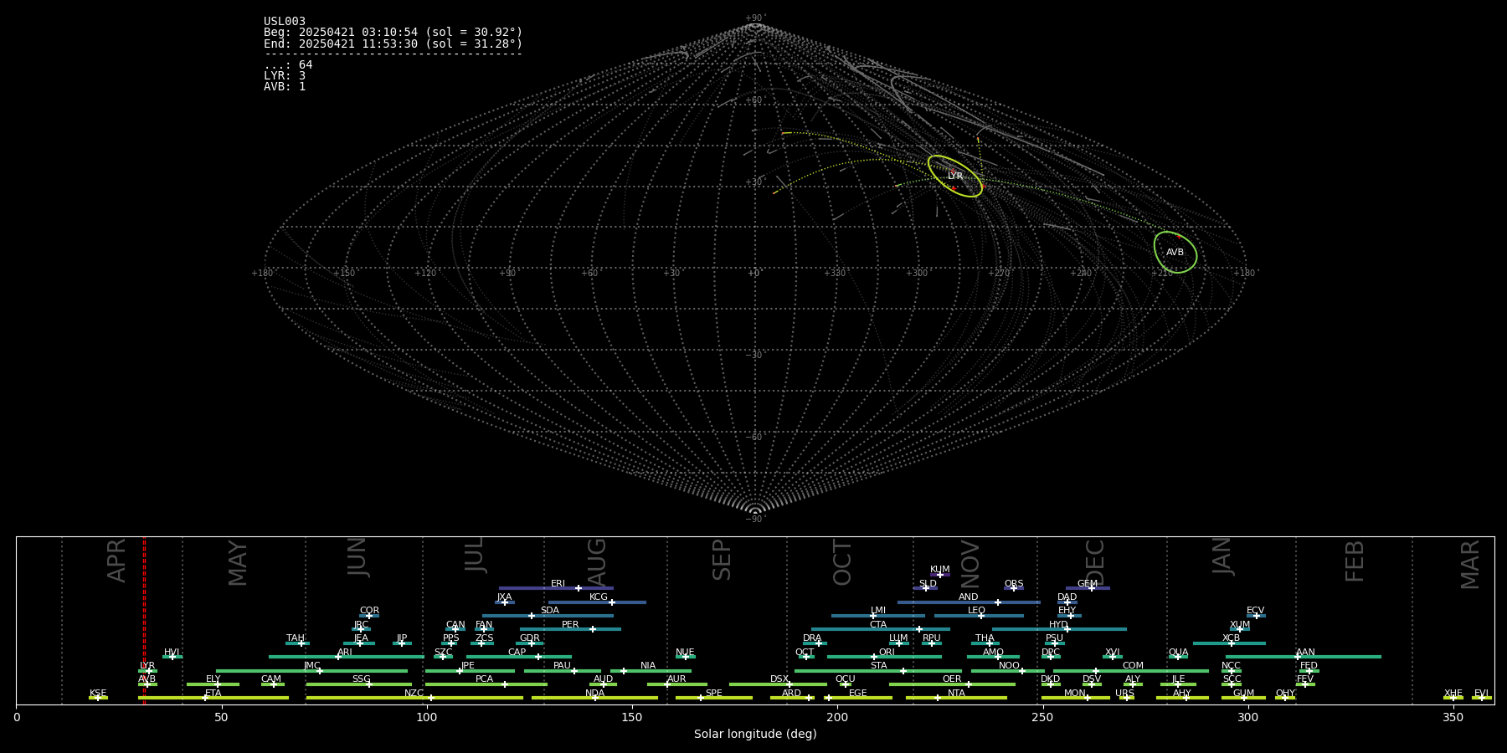Click the sporadic count '...: 64'
Image resolution: width=1507 pixels, height=753 pixels.
[288, 65]
